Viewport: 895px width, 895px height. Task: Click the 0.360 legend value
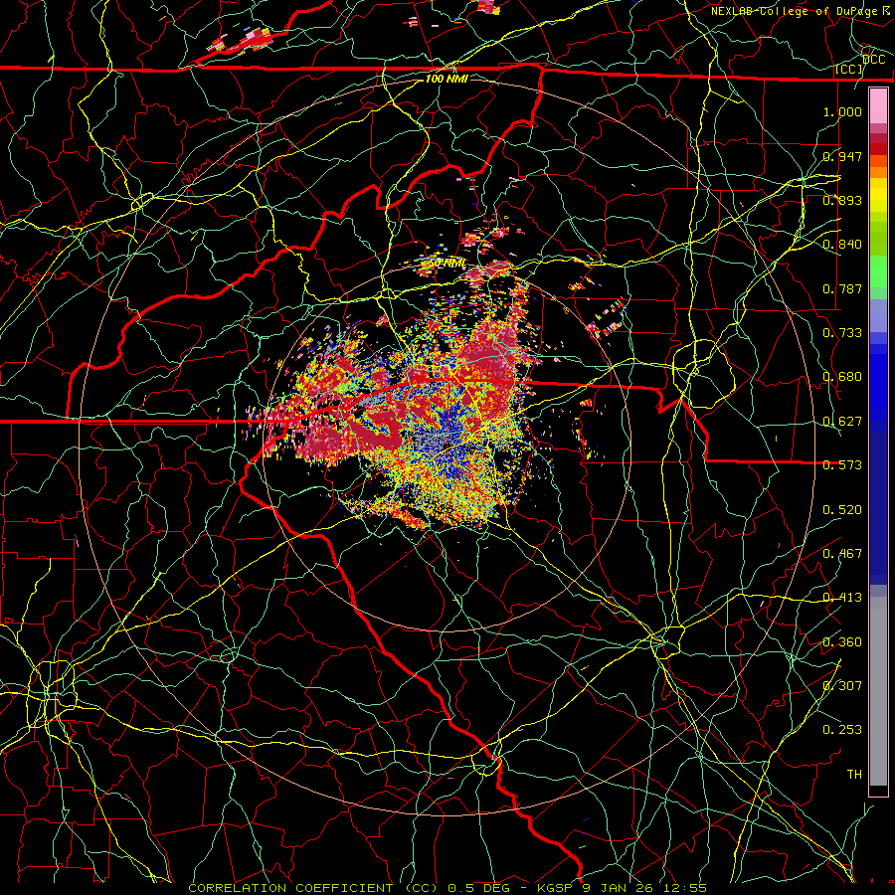click(x=842, y=642)
